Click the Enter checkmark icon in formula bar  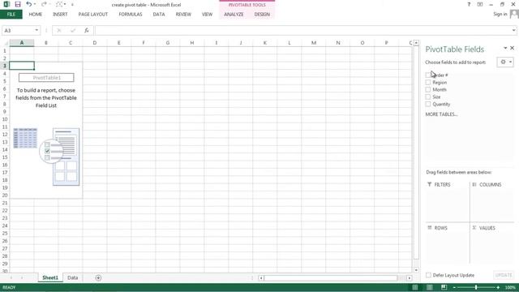pyautogui.click(x=73, y=31)
